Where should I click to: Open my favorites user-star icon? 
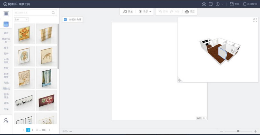click(6, 120)
